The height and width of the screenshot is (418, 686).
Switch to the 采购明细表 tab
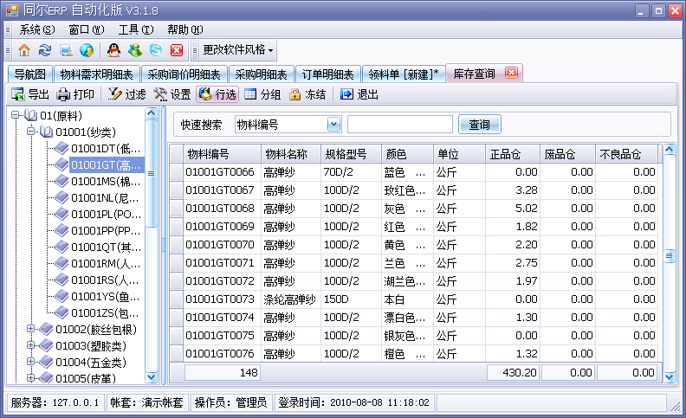click(x=261, y=74)
